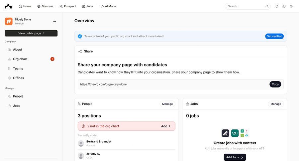This screenshot has height=161, width=299.
Task: Click the sidebar Jobs briefcase icon
Action: click(x=9, y=106)
